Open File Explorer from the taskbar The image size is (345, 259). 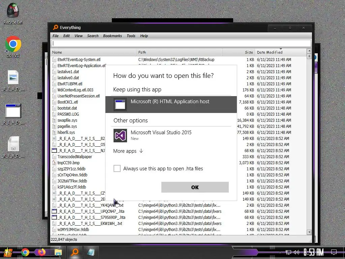(58, 252)
